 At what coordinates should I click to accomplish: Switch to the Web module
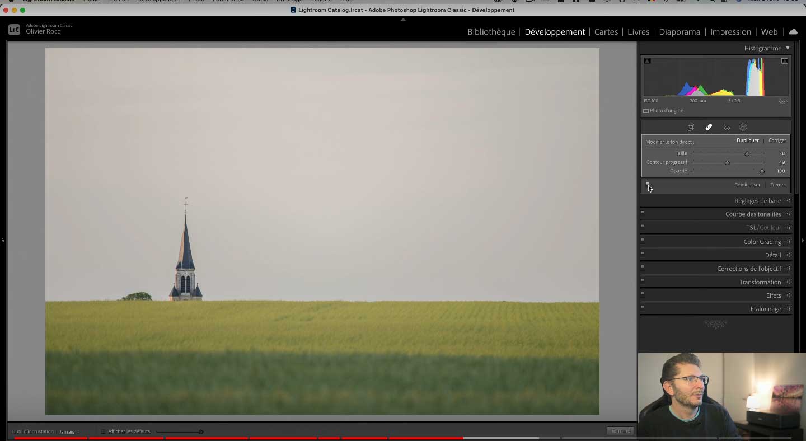click(x=769, y=32)
